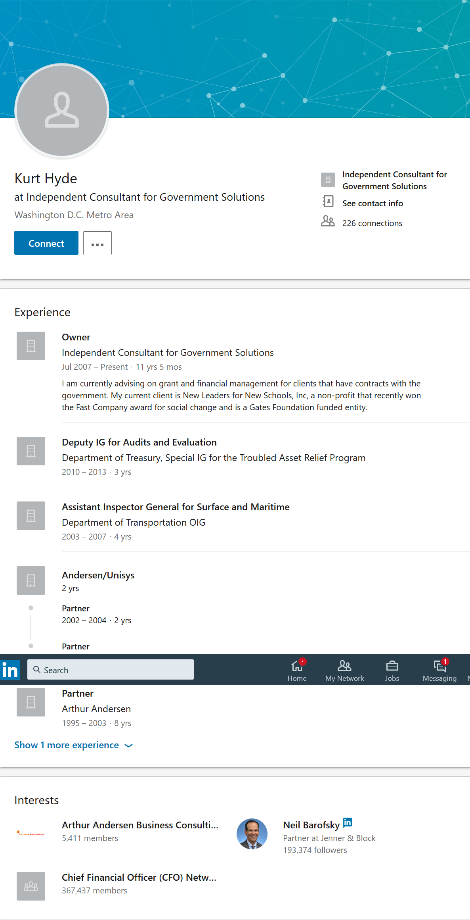Click the Owner experience company logo
This screenshot has width=470, height=920.
[x=31, y=346]
